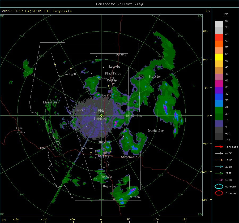
Task: Pick the magenta 42 dBZ color swatch
Action: click(219, 84)
